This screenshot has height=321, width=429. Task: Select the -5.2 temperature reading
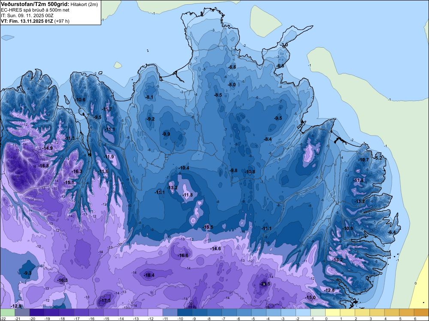(378, 158)
